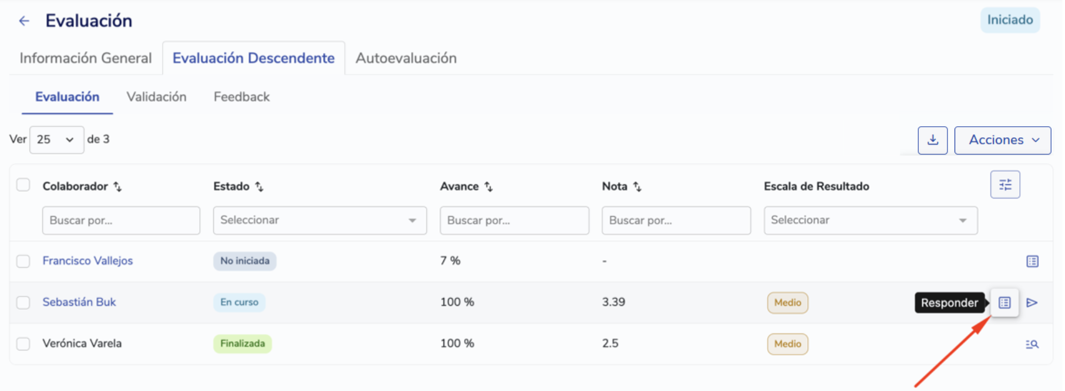The image size is (1065, 391).
Task: Click the send arrow icon for Sebastián Buk
Action: 1032,303
